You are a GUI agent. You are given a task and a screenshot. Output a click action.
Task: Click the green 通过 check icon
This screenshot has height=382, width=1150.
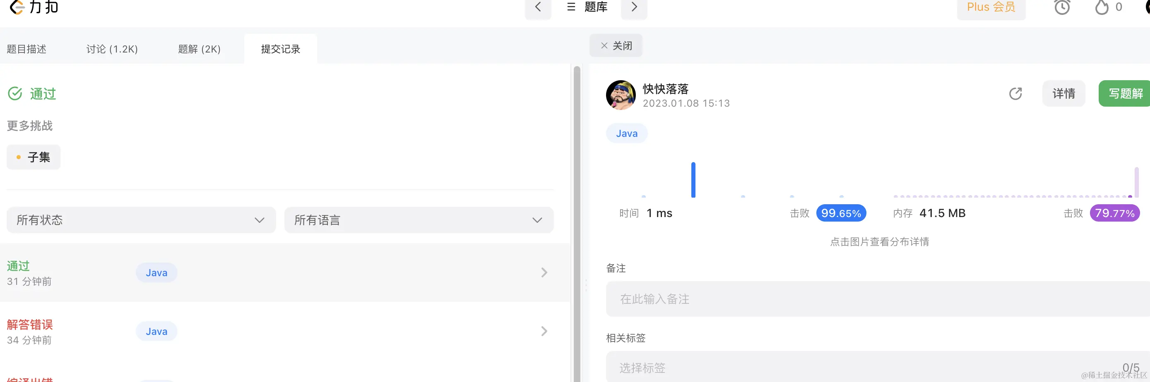[15, 93]
